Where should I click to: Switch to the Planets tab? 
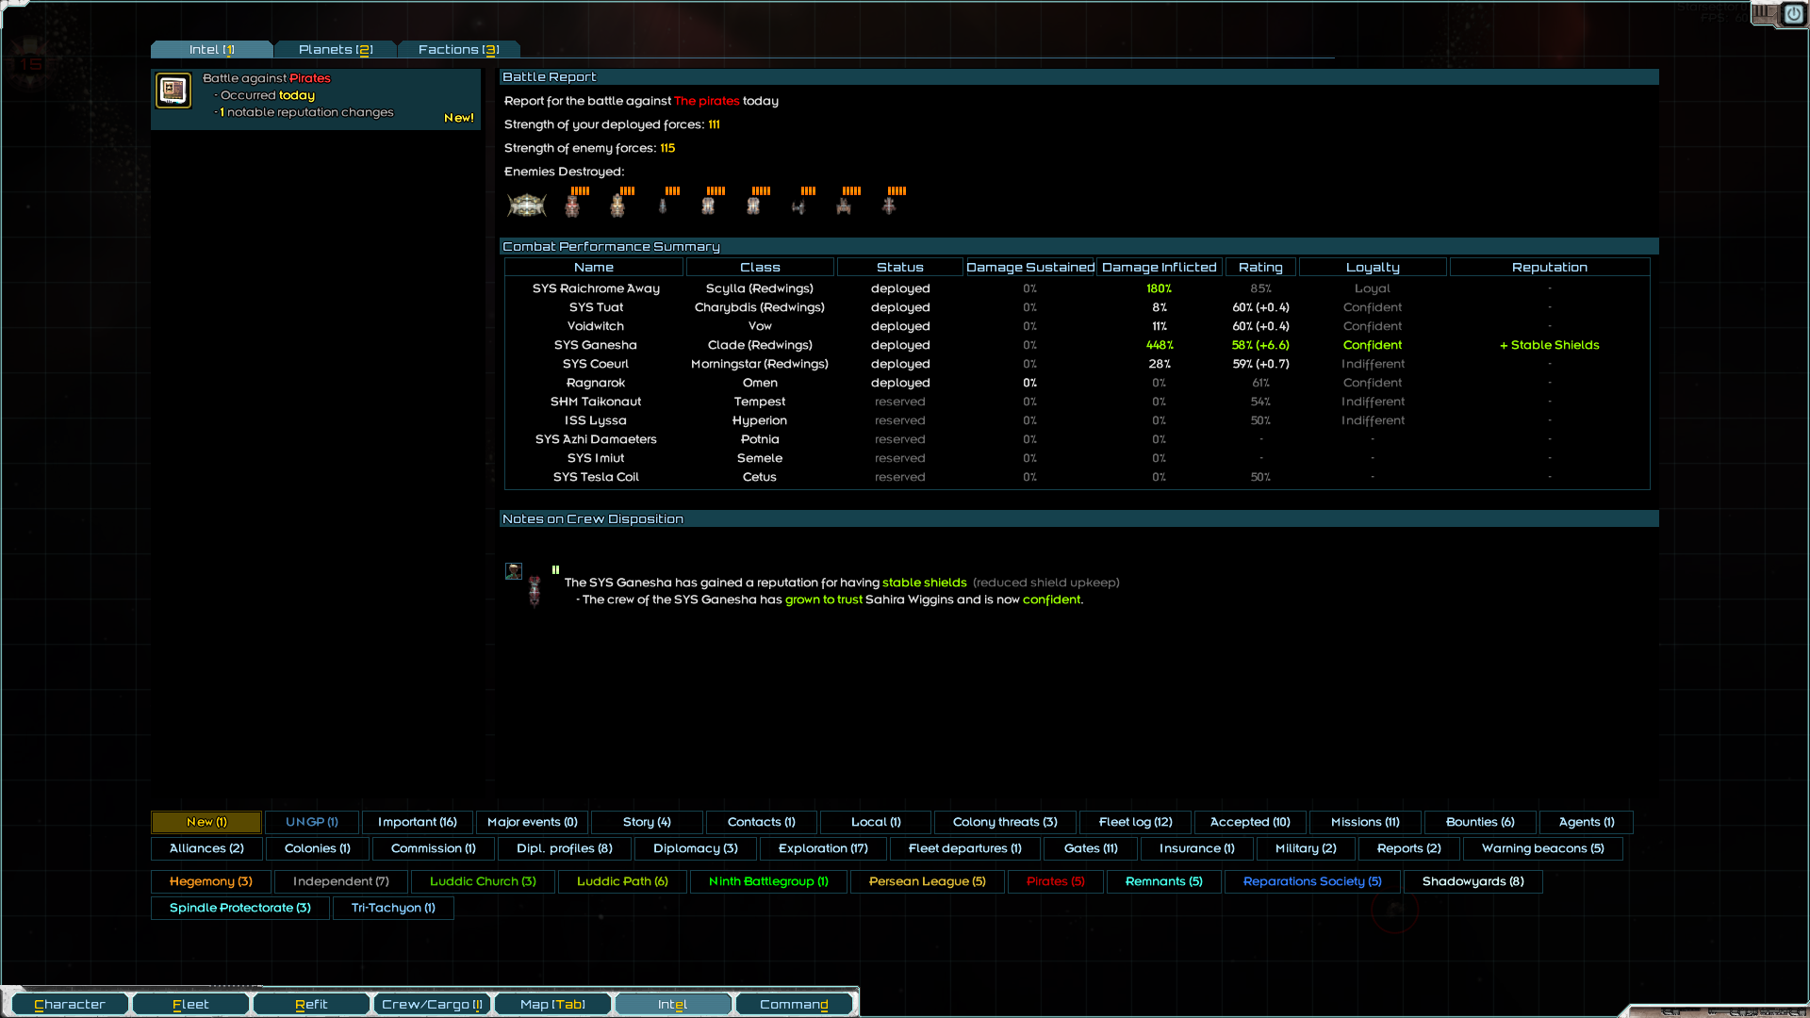[336, 50]
